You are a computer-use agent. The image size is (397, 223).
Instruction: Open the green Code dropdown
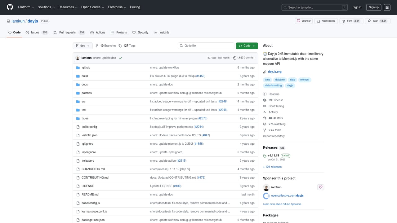coord(247,46)
